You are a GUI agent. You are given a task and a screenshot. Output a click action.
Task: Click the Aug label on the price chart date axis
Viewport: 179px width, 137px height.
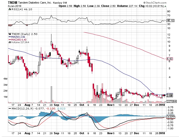click(x=27, y=105)
